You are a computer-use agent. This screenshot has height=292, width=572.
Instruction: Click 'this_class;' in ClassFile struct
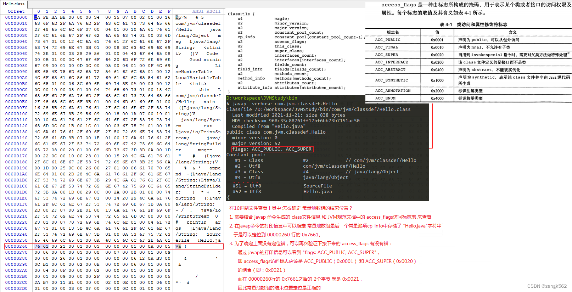point(288,46)
